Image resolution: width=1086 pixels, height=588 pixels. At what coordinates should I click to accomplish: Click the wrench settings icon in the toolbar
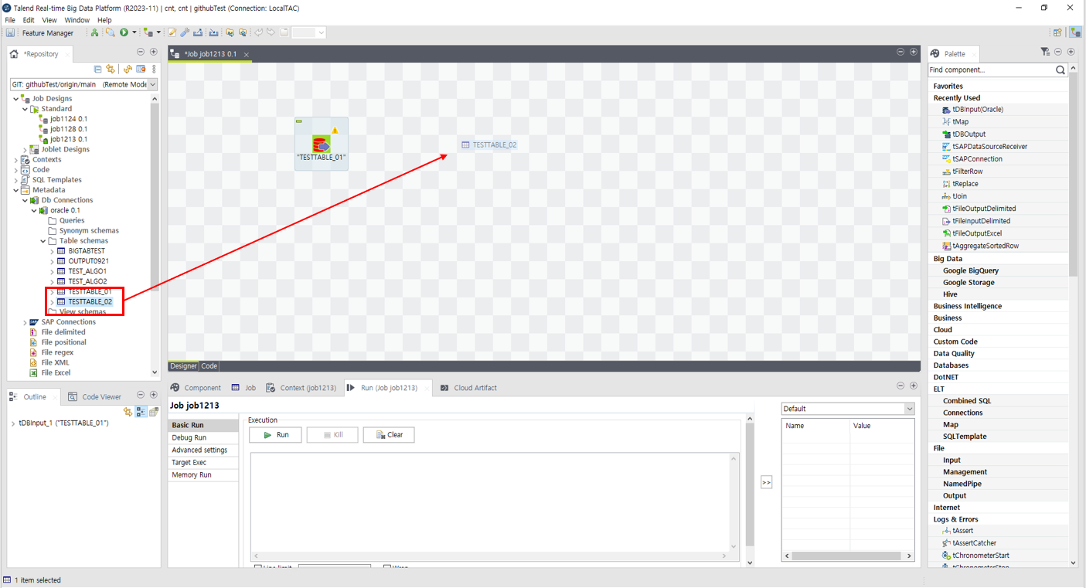[x=185, y=32]
